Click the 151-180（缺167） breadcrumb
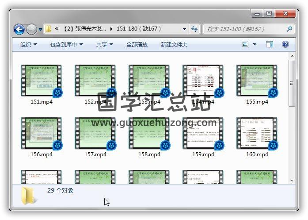This screenshot has width=308, height=220. 139,29
